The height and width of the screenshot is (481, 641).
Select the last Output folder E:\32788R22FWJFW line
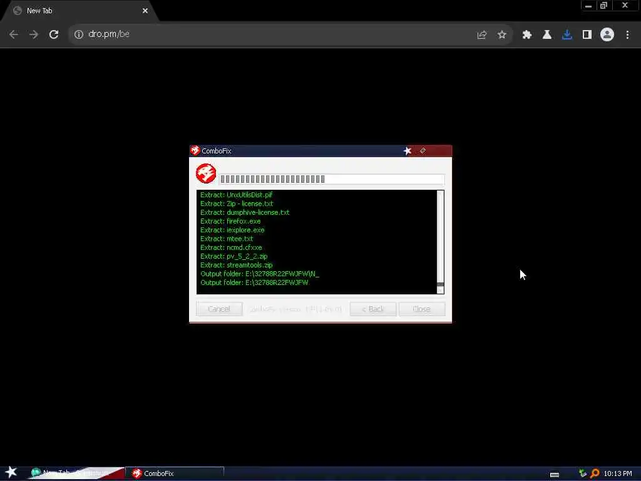tap(254, 282)
